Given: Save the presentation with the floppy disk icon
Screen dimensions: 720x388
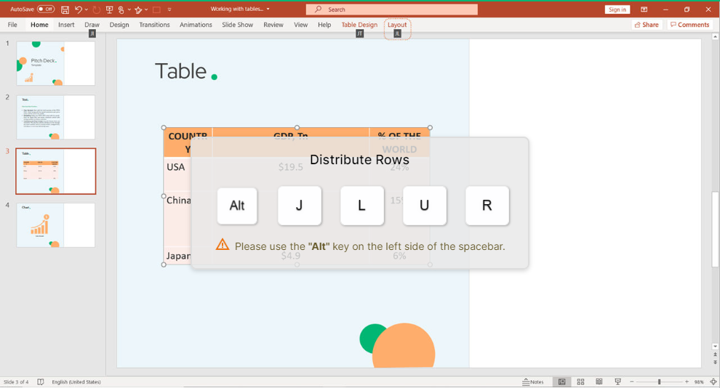Looking at the screenshot, I should pyautogui.click(x=65, y=9).
